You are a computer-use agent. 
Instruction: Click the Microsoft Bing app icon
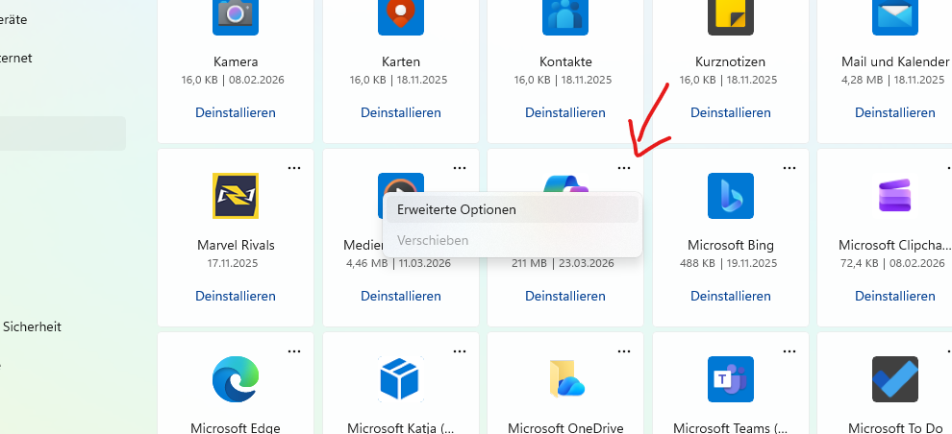pyautogui.click(x=731, y=196)
